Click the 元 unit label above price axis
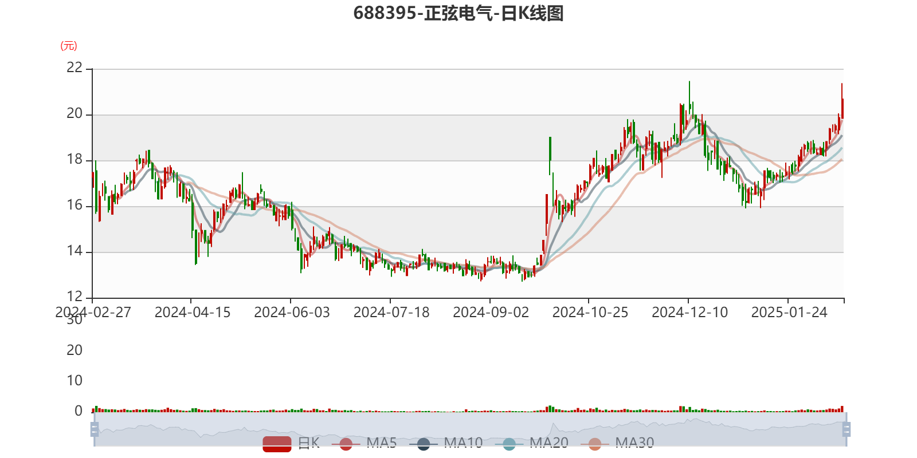Image resolution: width=917 pixels, height=458 pixels. click(x=69, y=46)
